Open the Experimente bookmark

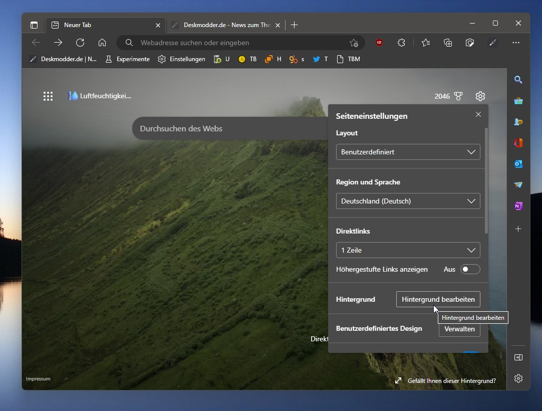[x=128, y=59]
